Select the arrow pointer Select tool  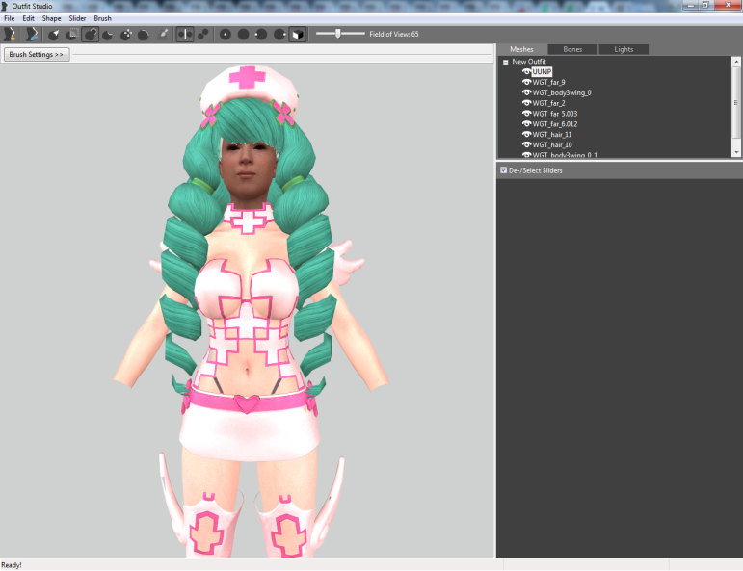click(x=54, y=34)
